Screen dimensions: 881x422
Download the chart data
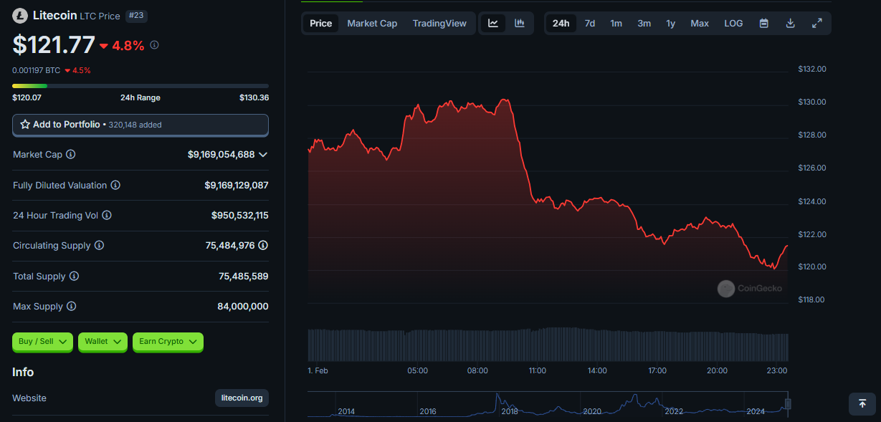[791, 23]
